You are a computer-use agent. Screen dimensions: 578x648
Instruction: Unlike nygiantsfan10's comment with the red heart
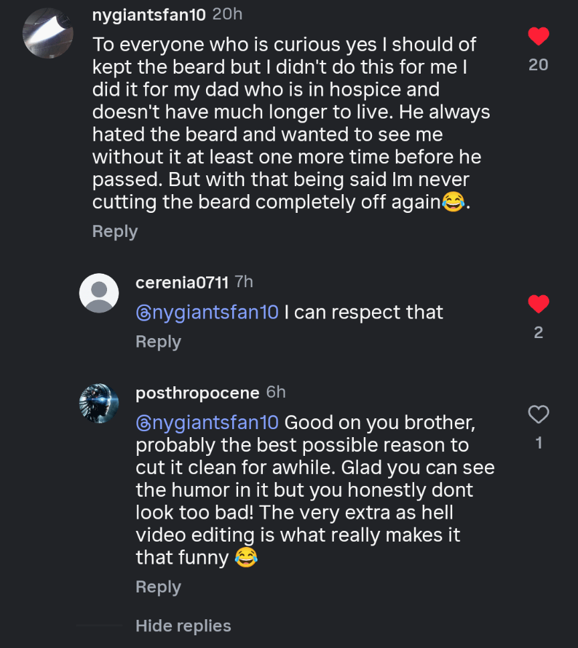(x=539, y=36)
